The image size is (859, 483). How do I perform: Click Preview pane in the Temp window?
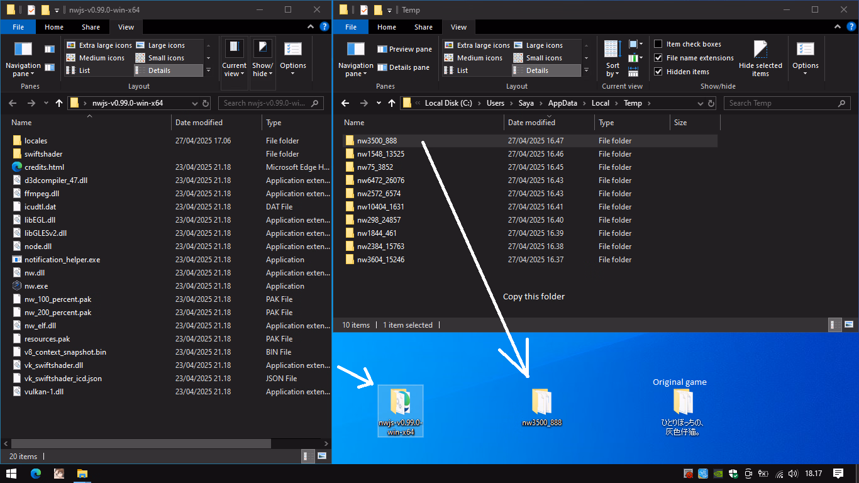(404, 49)
